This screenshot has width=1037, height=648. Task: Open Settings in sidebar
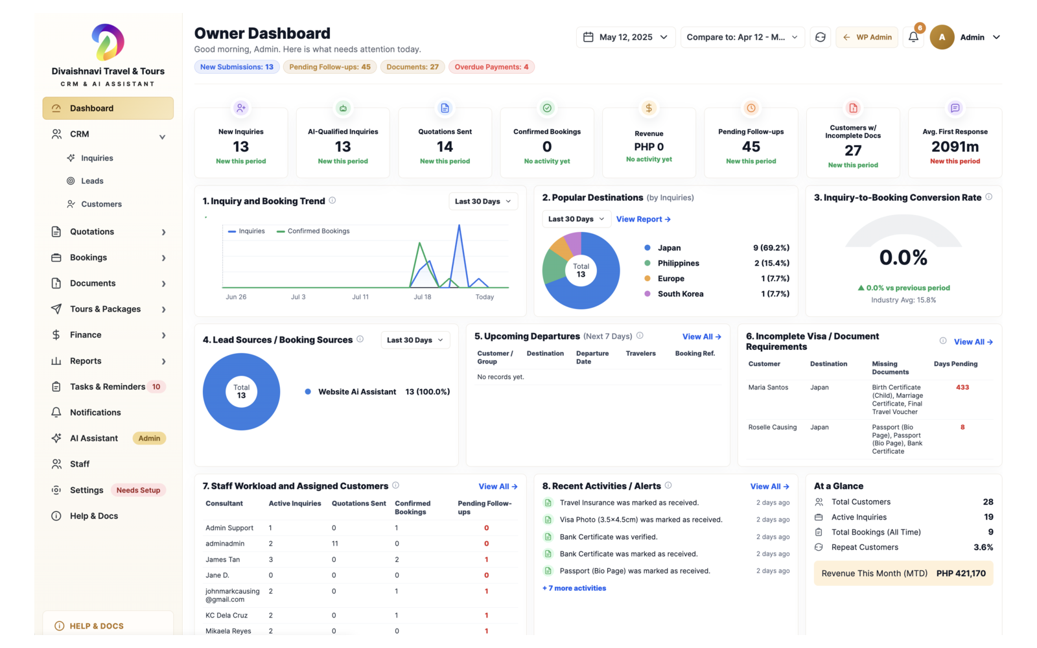pyautogui.click(x=108, y=491)
